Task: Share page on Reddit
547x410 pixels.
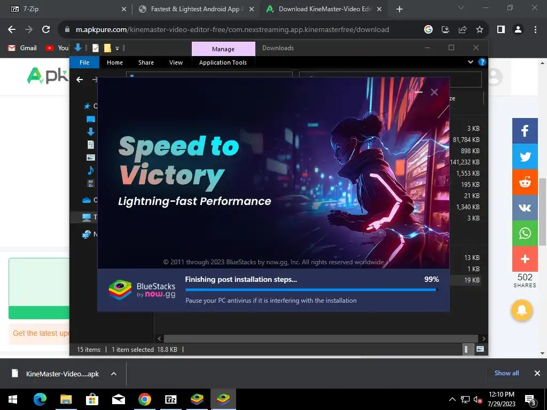Action: click(x=525, y=183)
